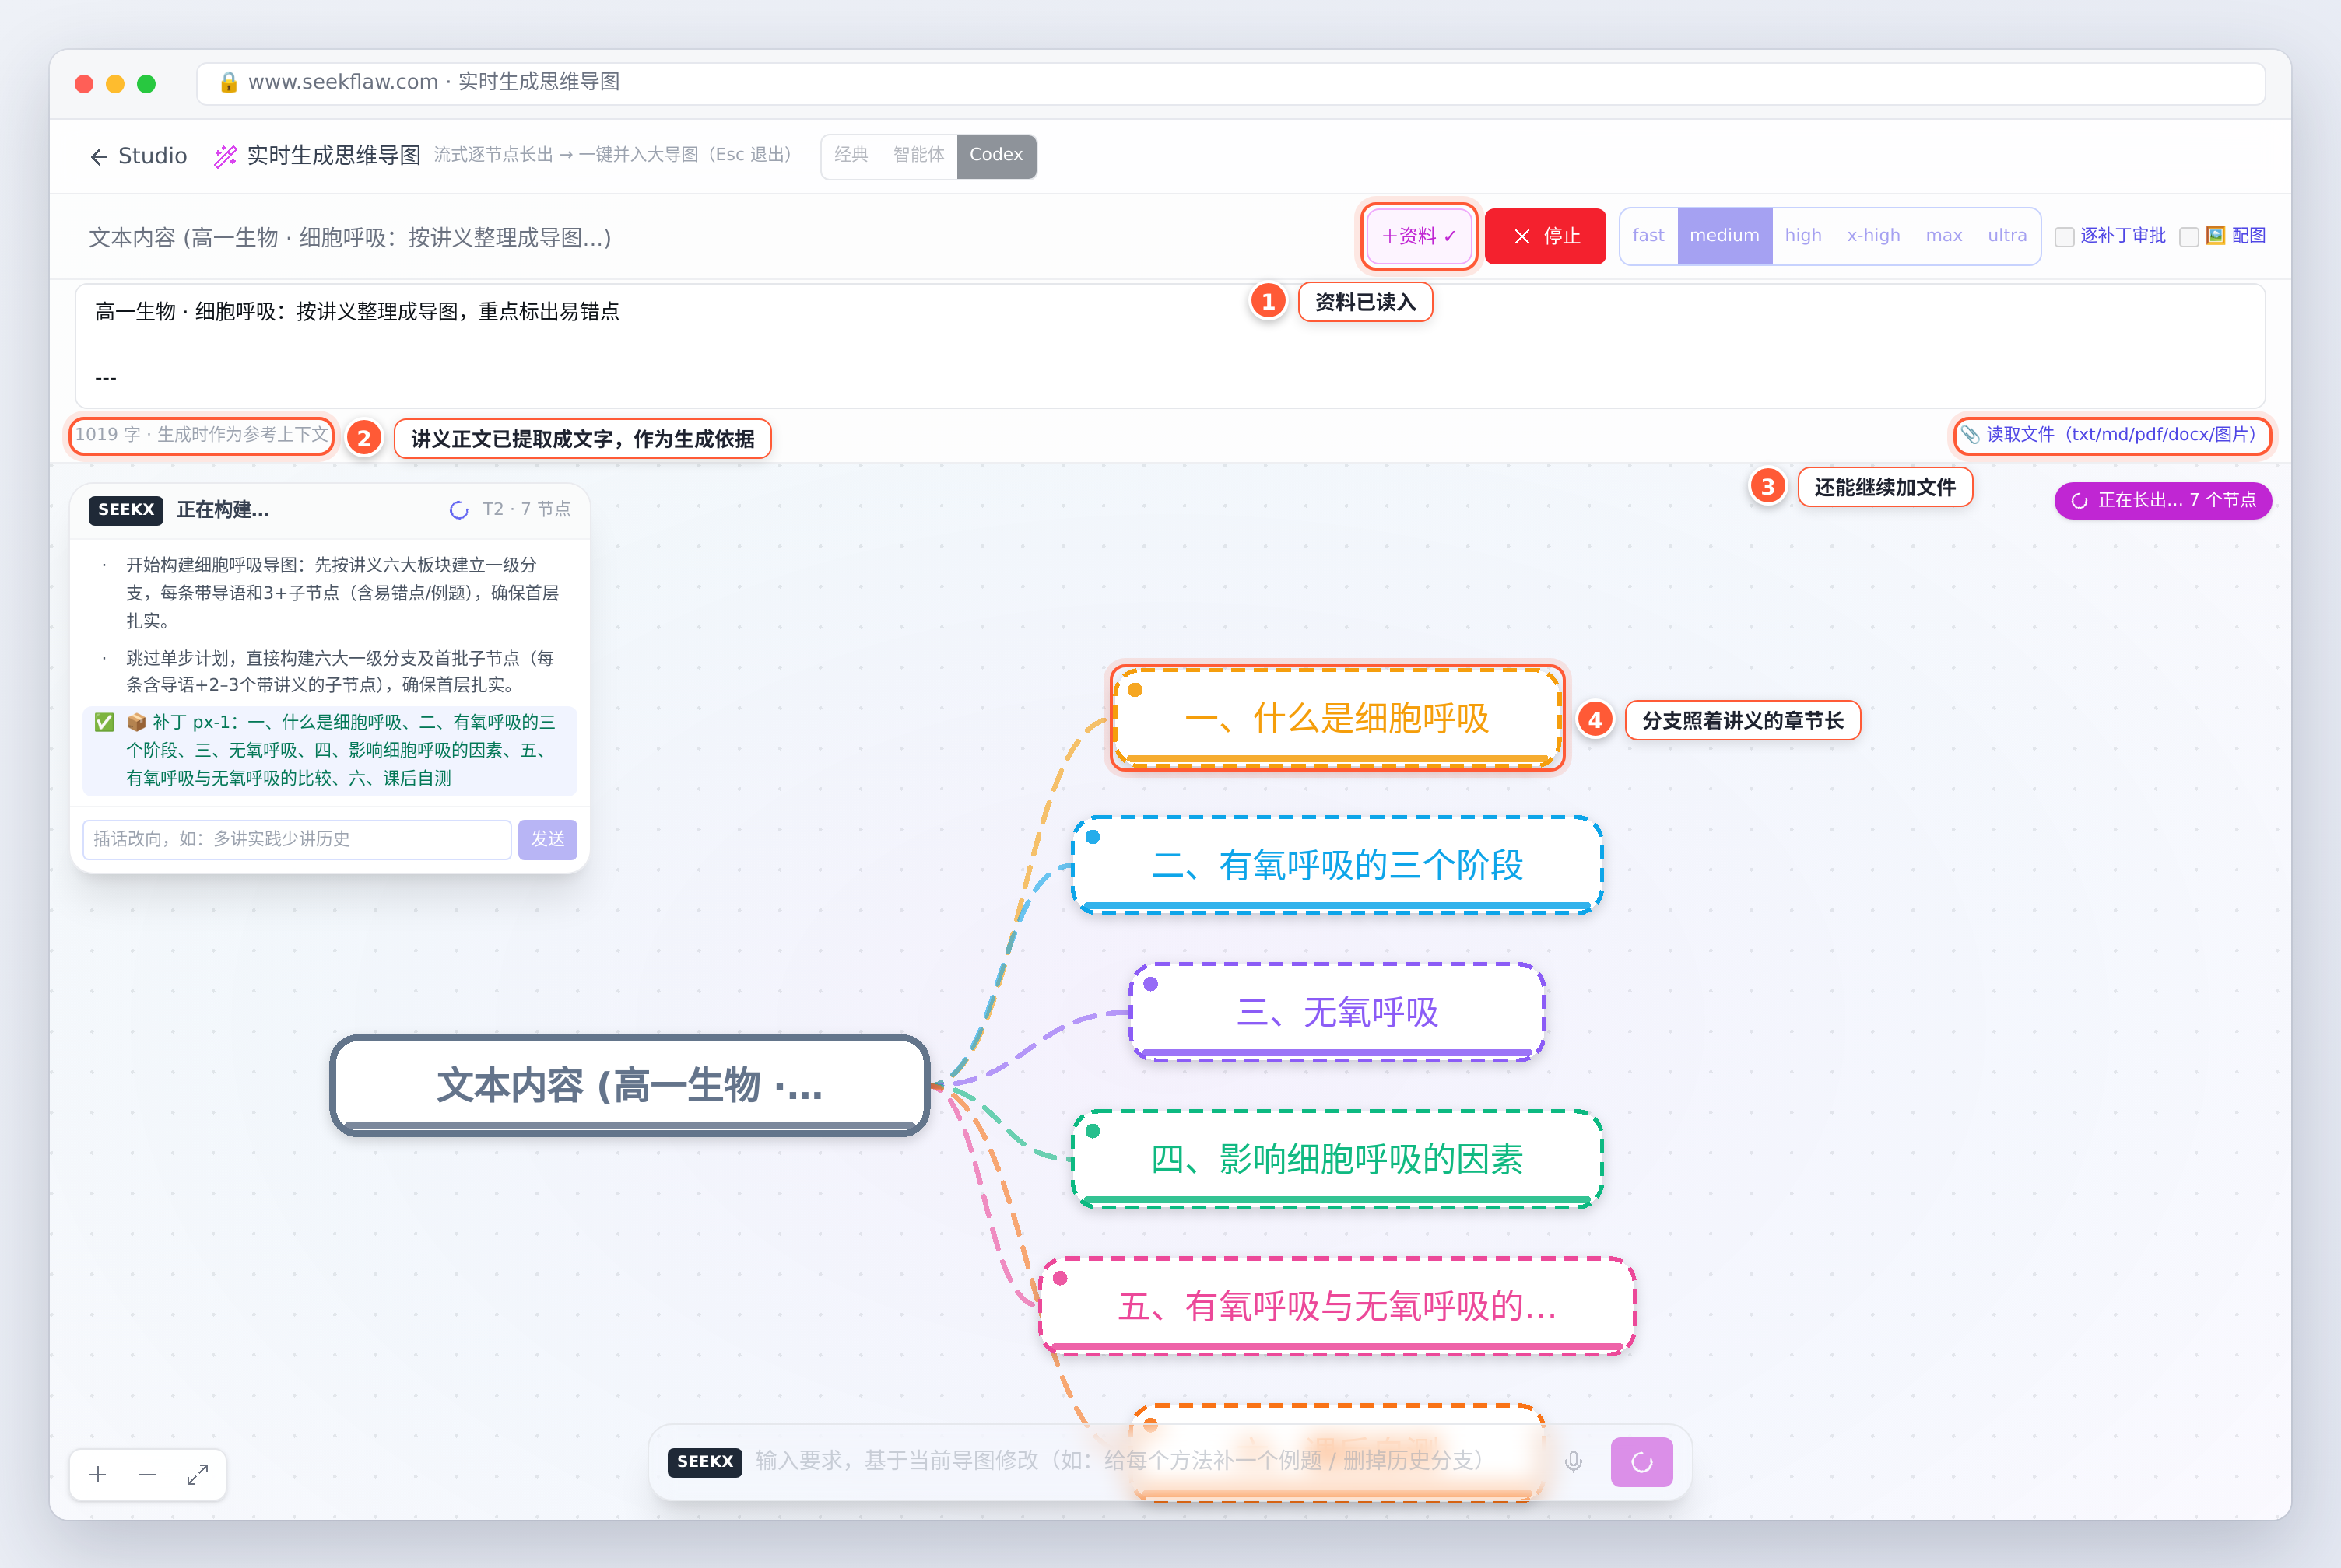
Task: Select the node 一、什么是细胞呼吸
Action: pyautogui.click(x=1338, y=718)
